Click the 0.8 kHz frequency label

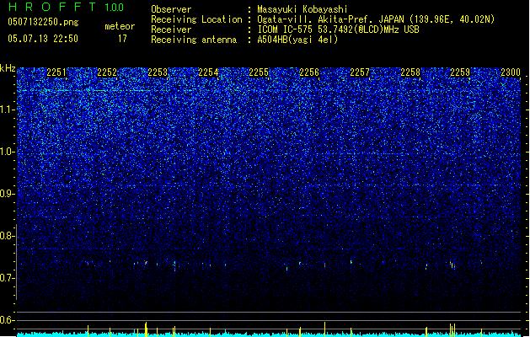coord(8,236)
